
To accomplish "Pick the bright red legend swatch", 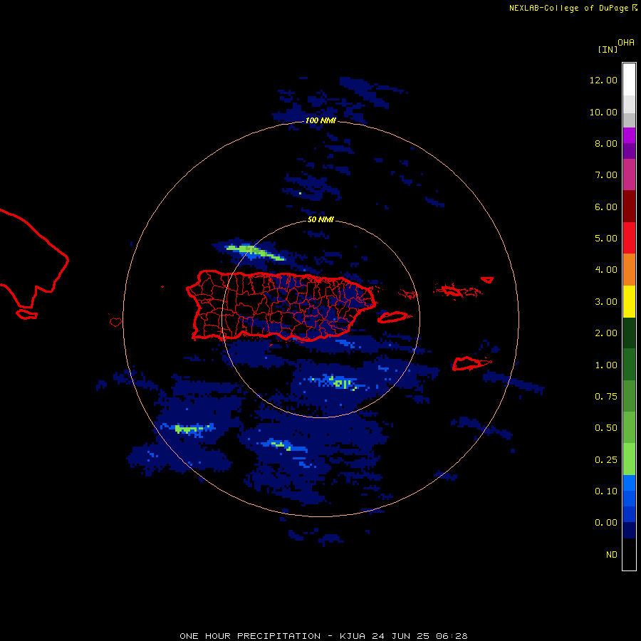I will point(629,238).
